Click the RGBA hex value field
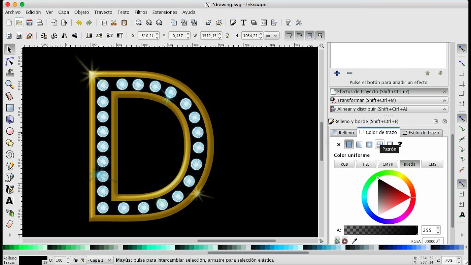The width and height of the screenshot is (471, 265). pyautogui.click(x=433, y=241)
